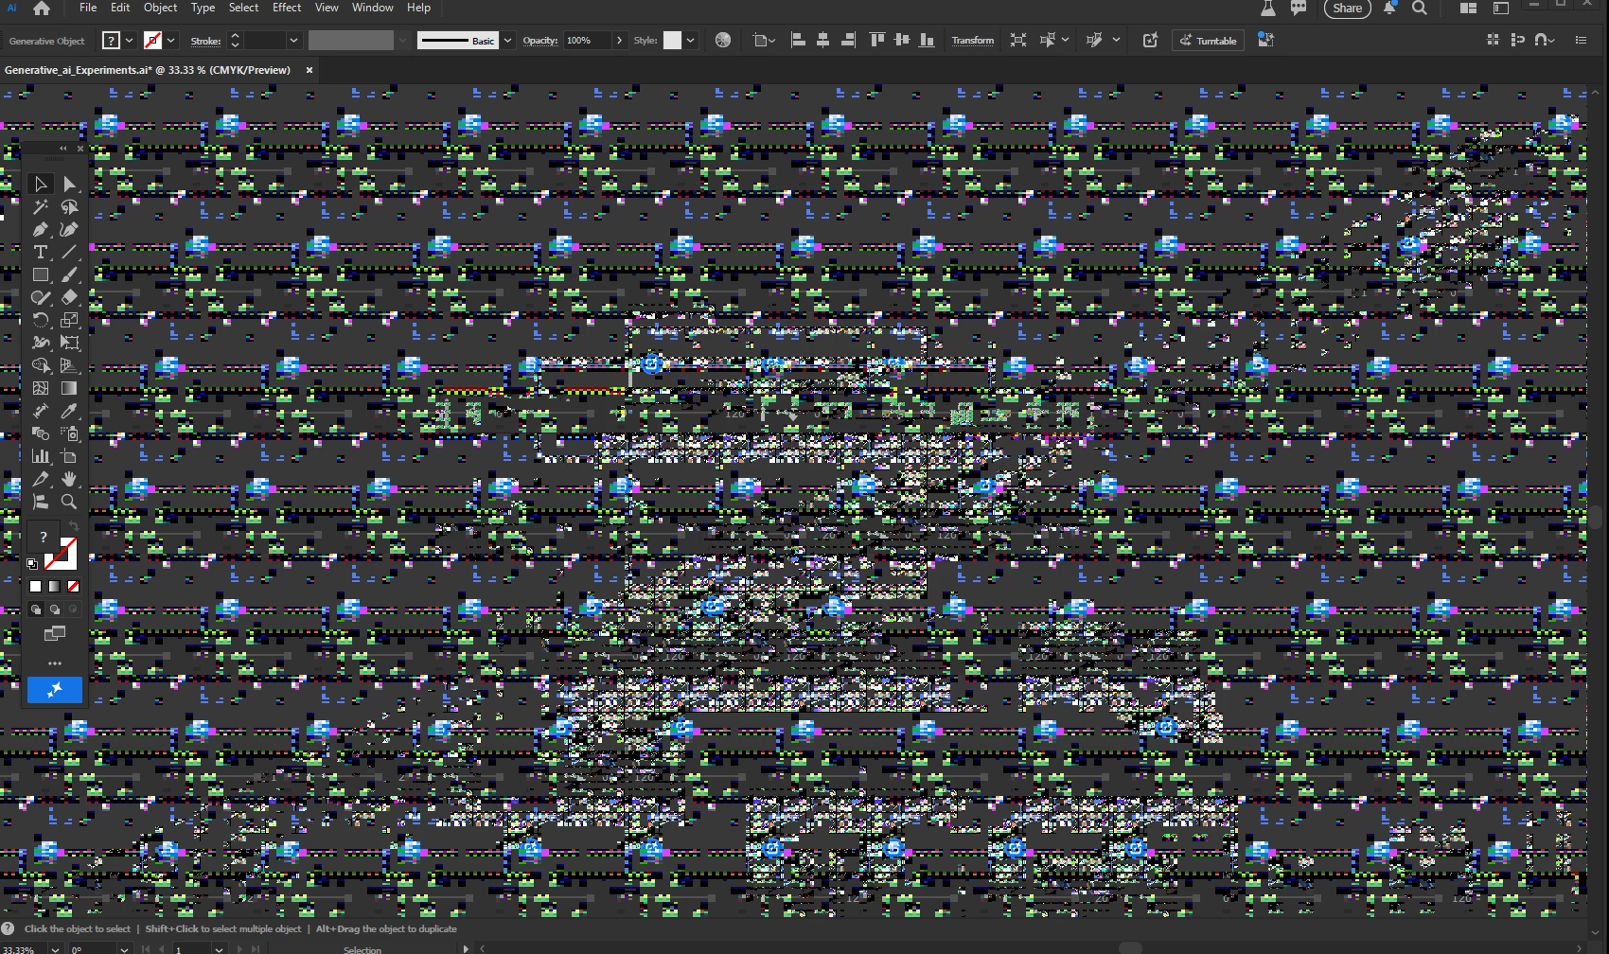Screen dimensions: 1609x954
Task: Select the Mesh tool
Action: [40, 388]
